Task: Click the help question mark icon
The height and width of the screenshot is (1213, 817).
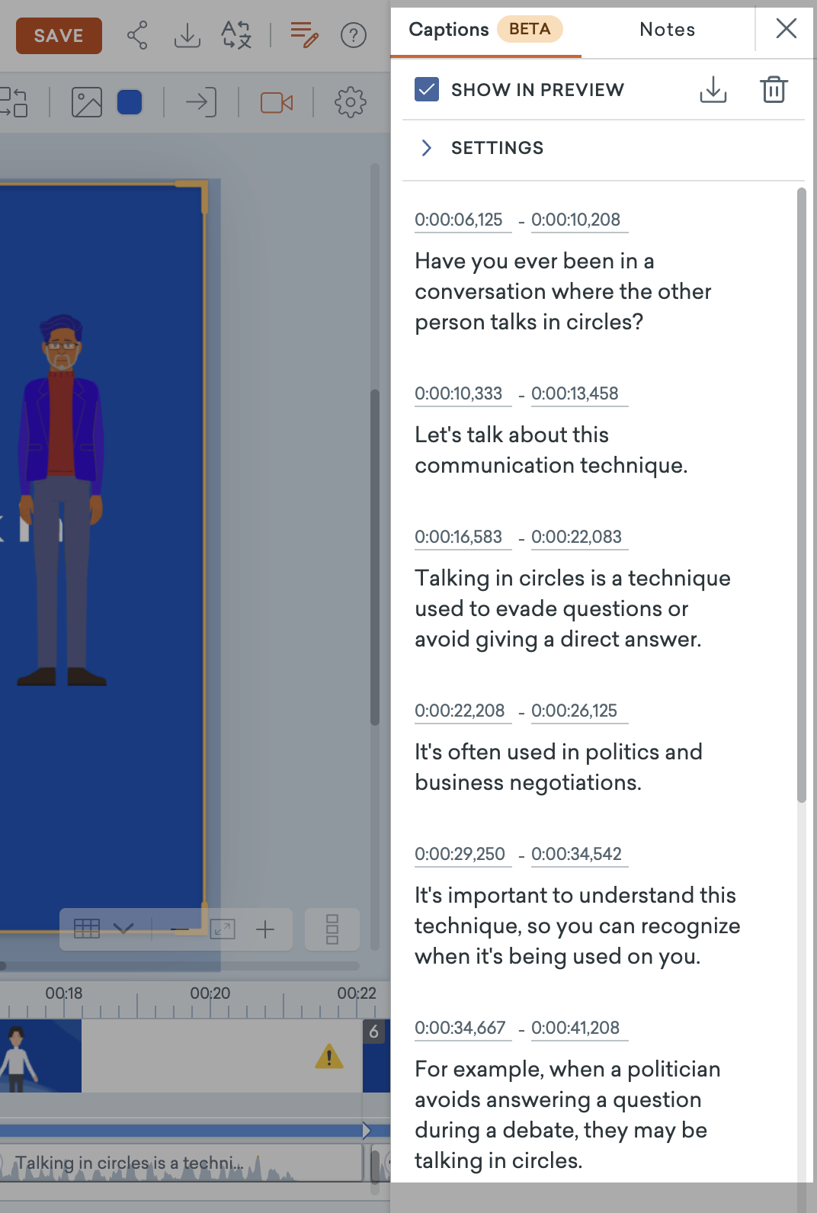Action: coord(354,35)
